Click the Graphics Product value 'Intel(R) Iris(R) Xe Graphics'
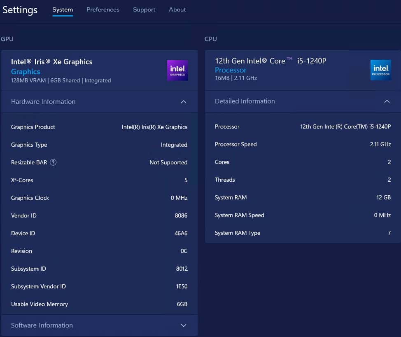Image resolution: width=401 pixels, height=337 pixels. point(154,127)
